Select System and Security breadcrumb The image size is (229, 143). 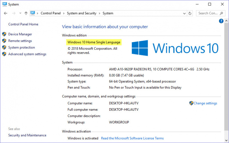(x=82, y=13)
